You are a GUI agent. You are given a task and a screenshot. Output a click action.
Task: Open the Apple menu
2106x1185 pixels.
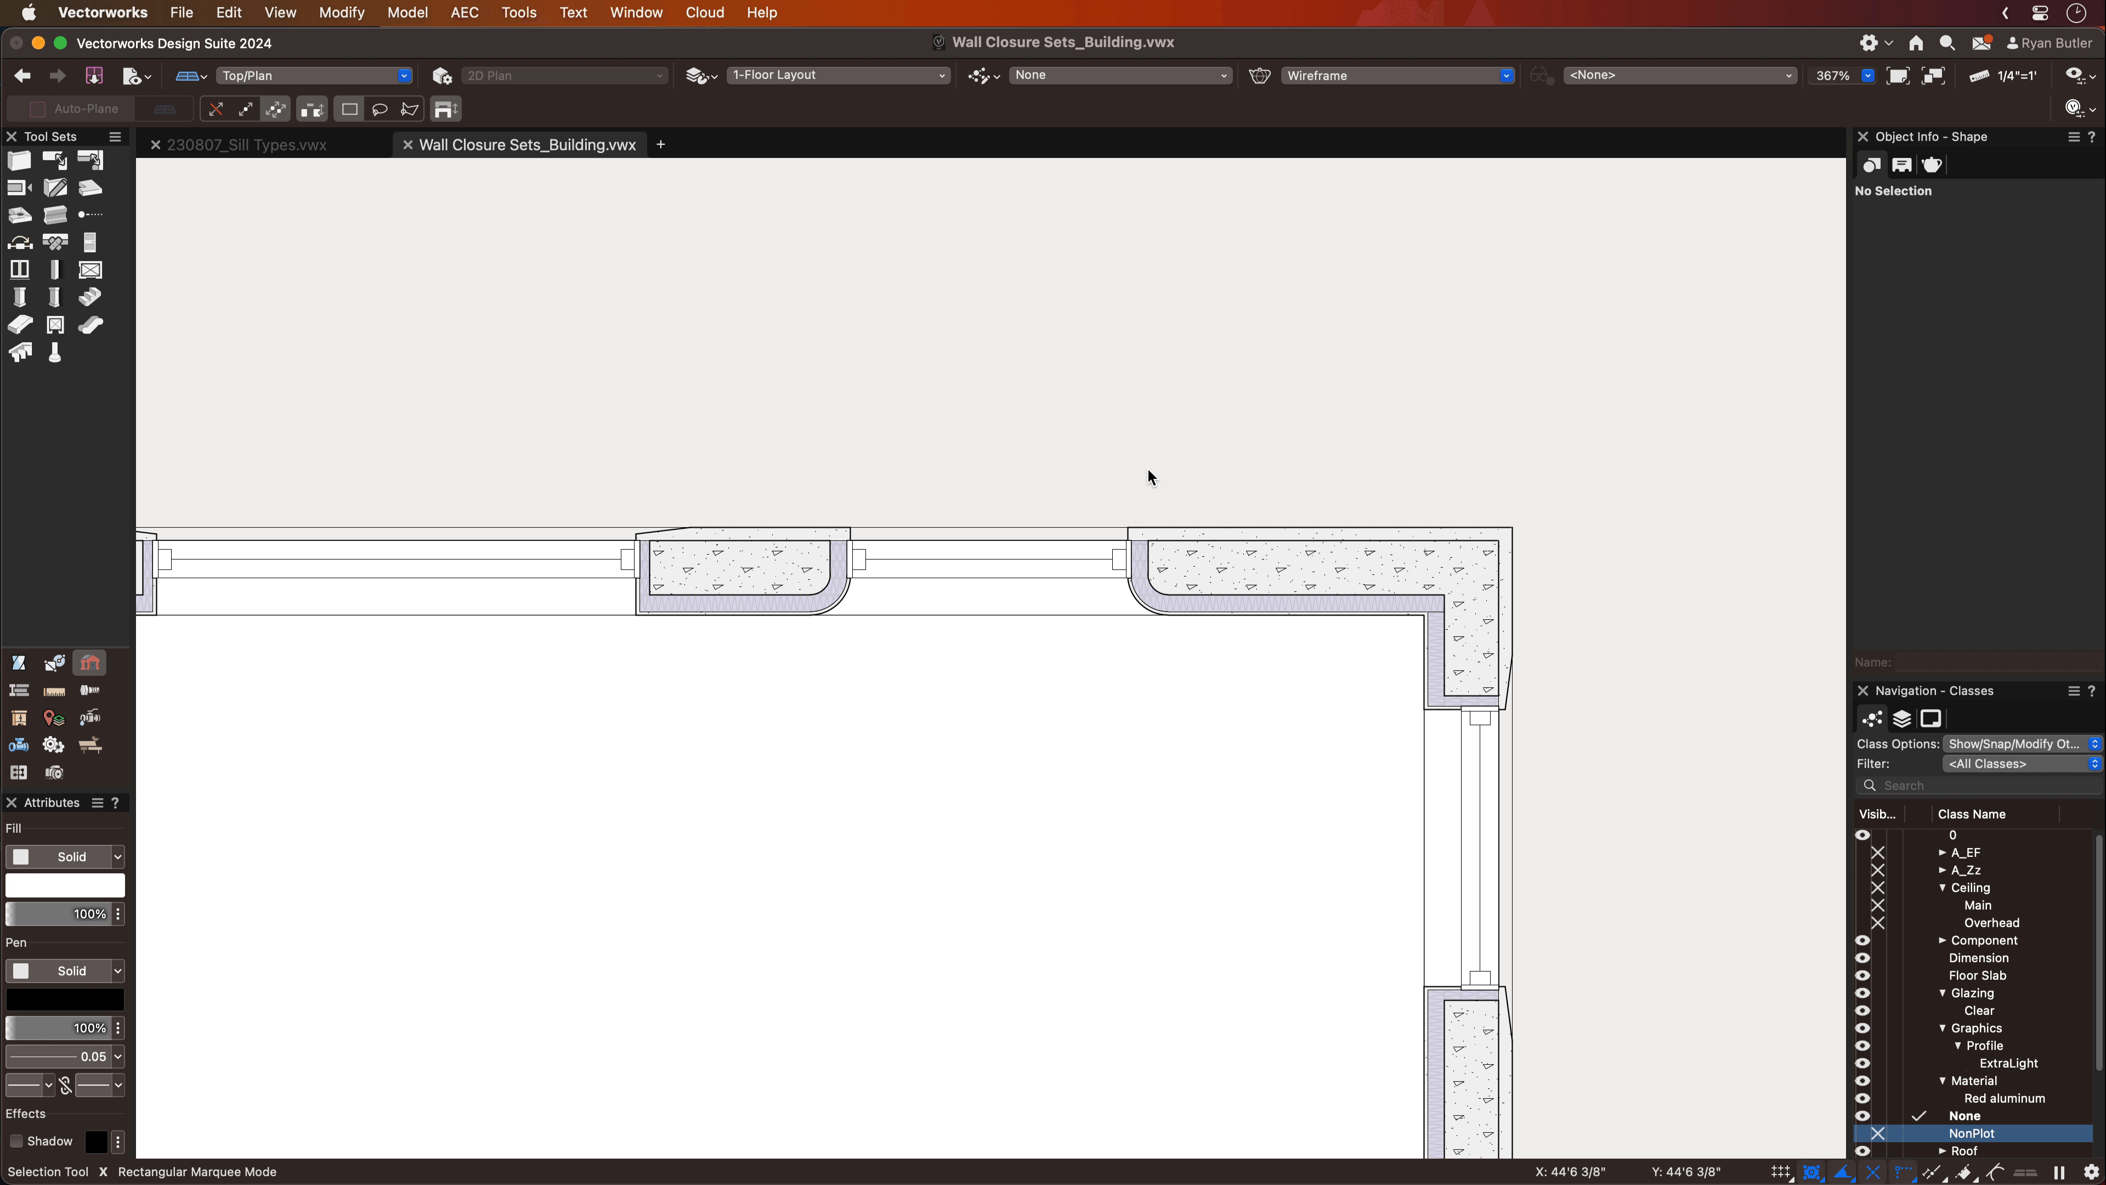click(x=29, y=12)
